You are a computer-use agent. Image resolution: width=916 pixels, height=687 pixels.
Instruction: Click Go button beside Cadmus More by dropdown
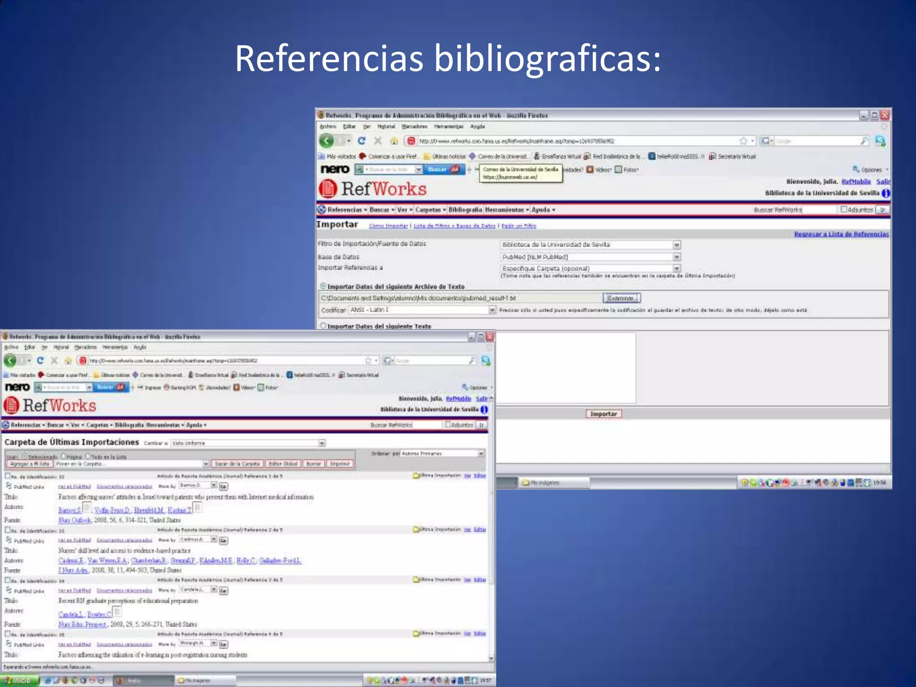tap(223, 540)
